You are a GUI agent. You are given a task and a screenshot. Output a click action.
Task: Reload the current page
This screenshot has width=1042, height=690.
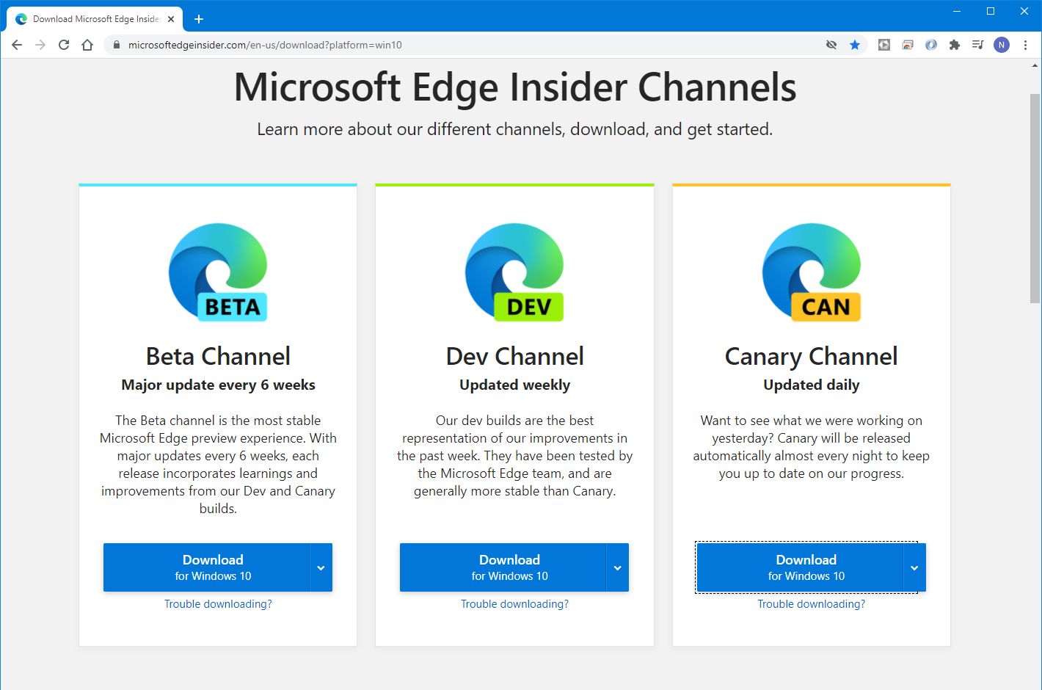64,45
